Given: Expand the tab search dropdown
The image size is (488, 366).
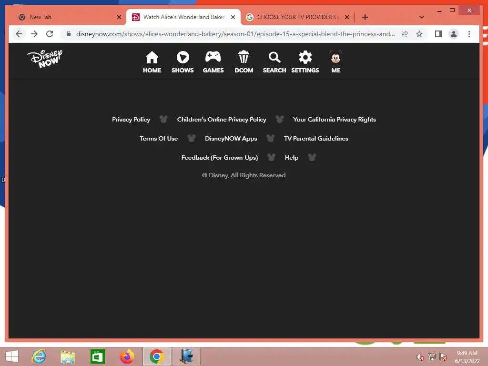Looking at the screenshot, I should [422, 17].
